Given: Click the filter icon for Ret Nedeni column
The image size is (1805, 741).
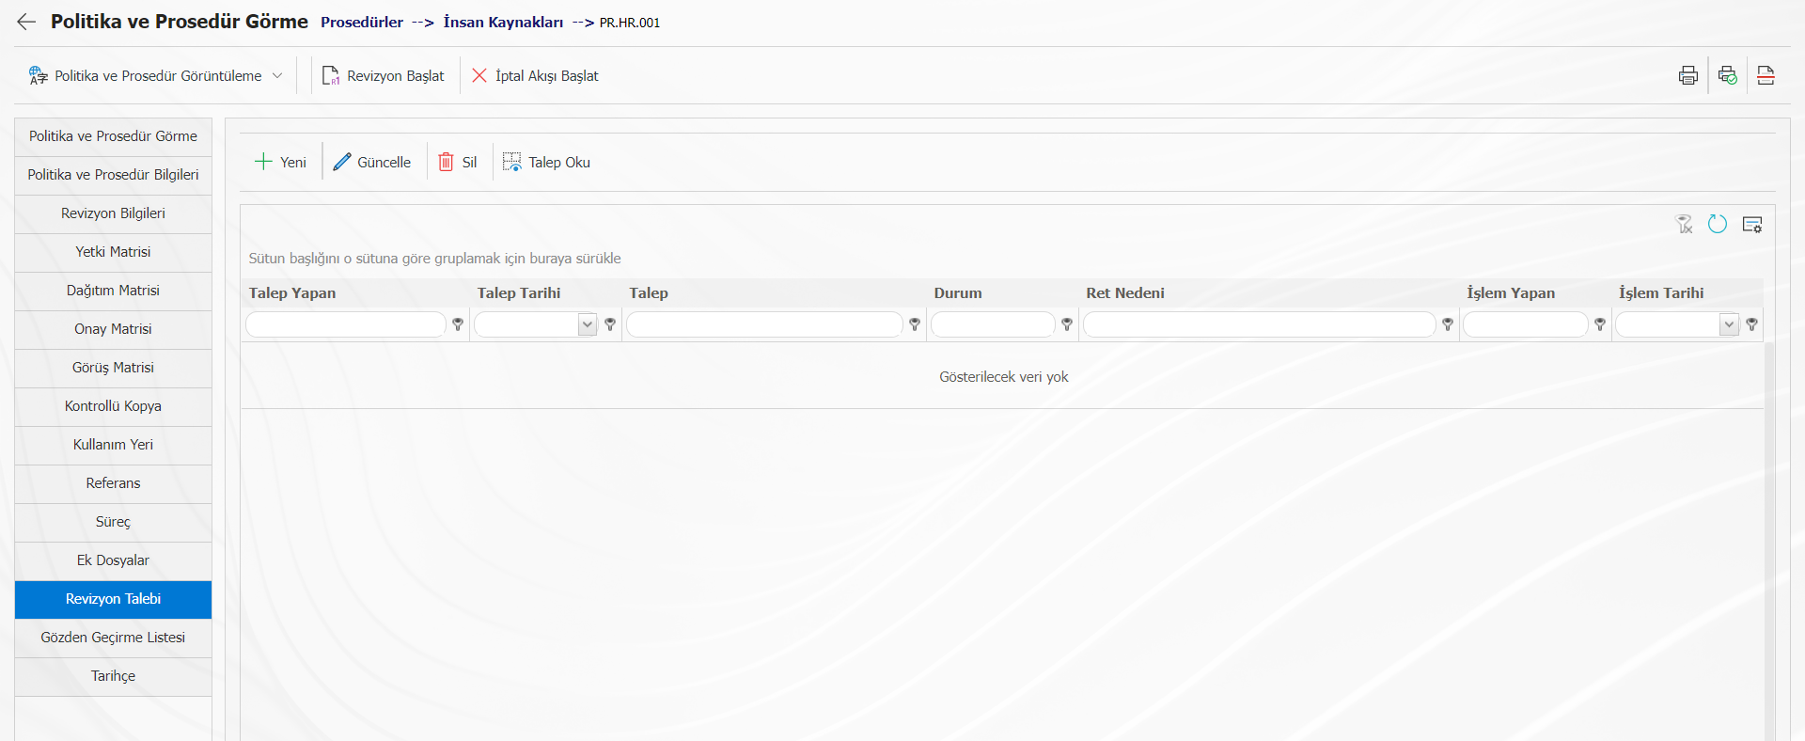Looking at the screenshot, I should [1448, 324].
